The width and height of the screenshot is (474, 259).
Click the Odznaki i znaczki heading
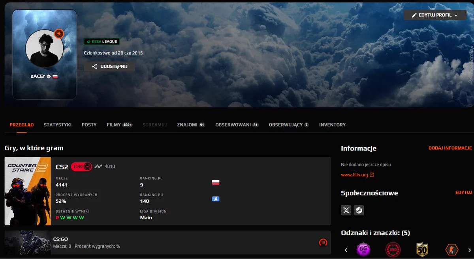376,233
